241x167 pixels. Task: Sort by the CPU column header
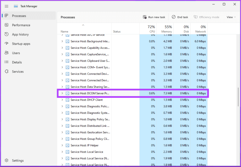[148, 29]
